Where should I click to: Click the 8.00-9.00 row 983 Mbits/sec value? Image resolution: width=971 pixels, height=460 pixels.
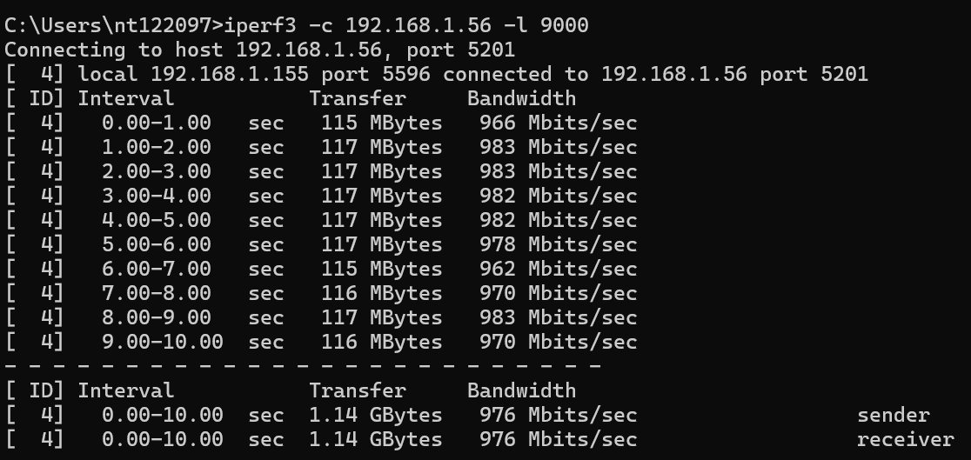559,317
